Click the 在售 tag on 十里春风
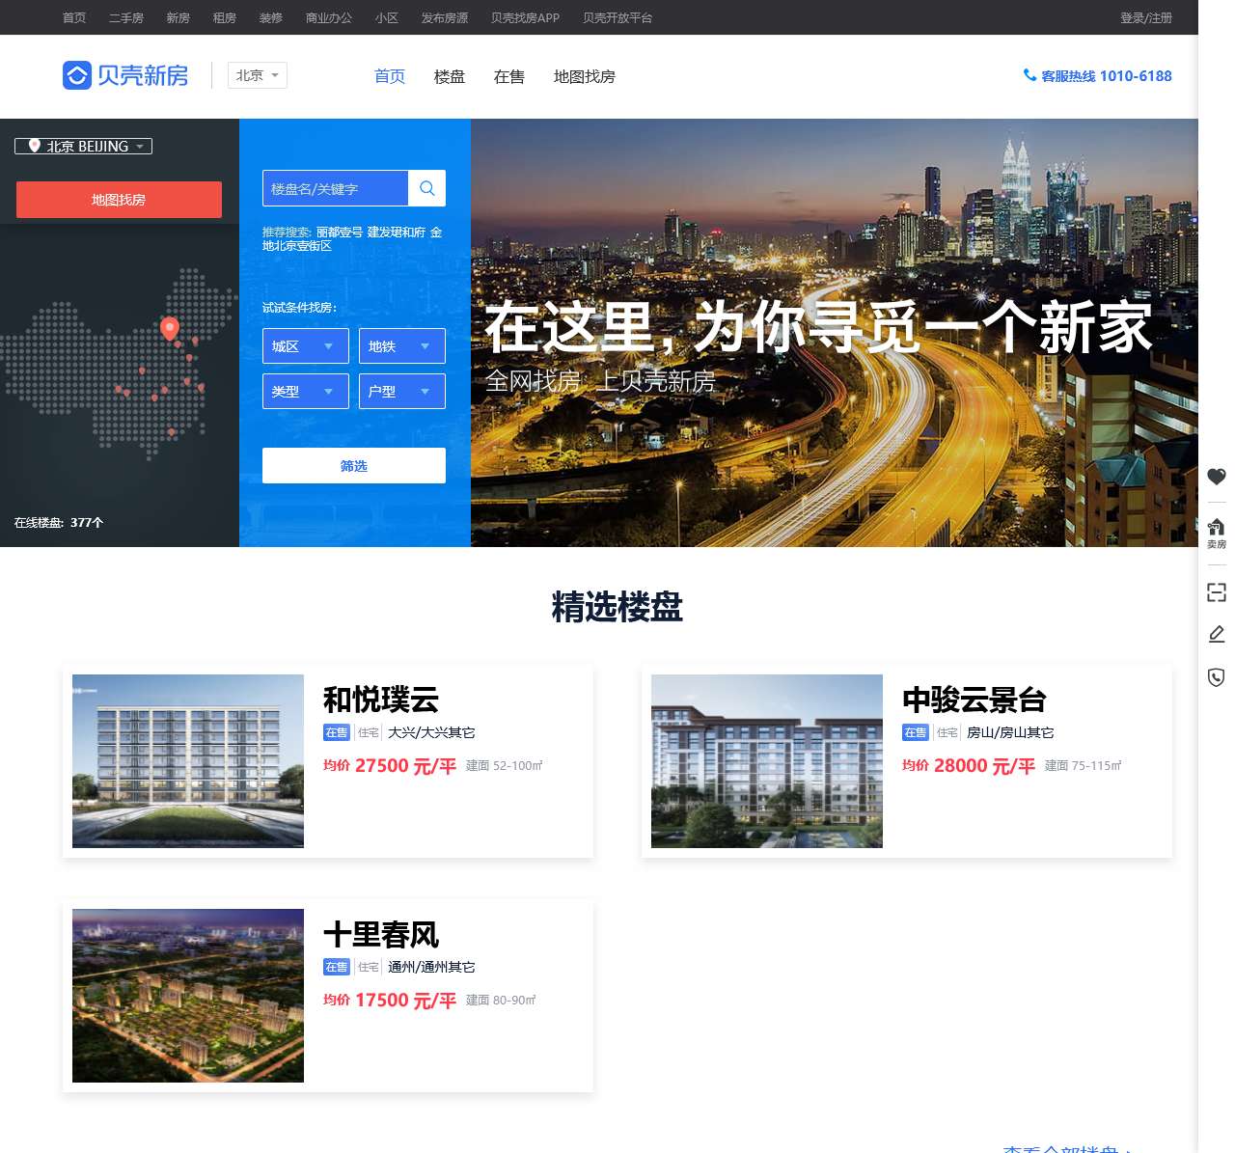Viewport: 1235px width, 1153px height. (337, 967)
